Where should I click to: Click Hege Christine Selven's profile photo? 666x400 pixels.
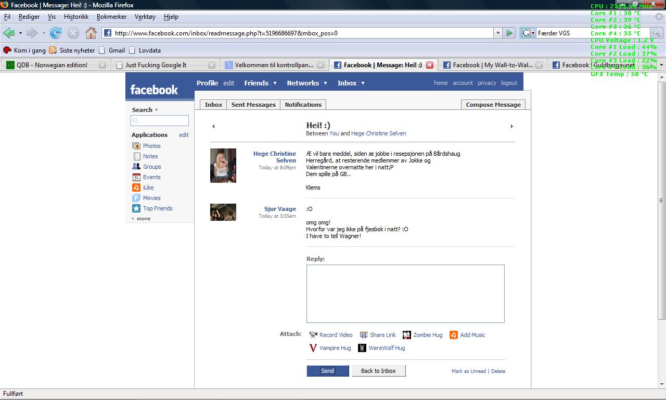(223, 166)
